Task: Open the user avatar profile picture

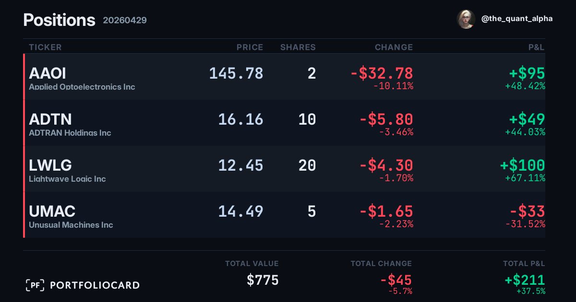Action: coord(466,19)
